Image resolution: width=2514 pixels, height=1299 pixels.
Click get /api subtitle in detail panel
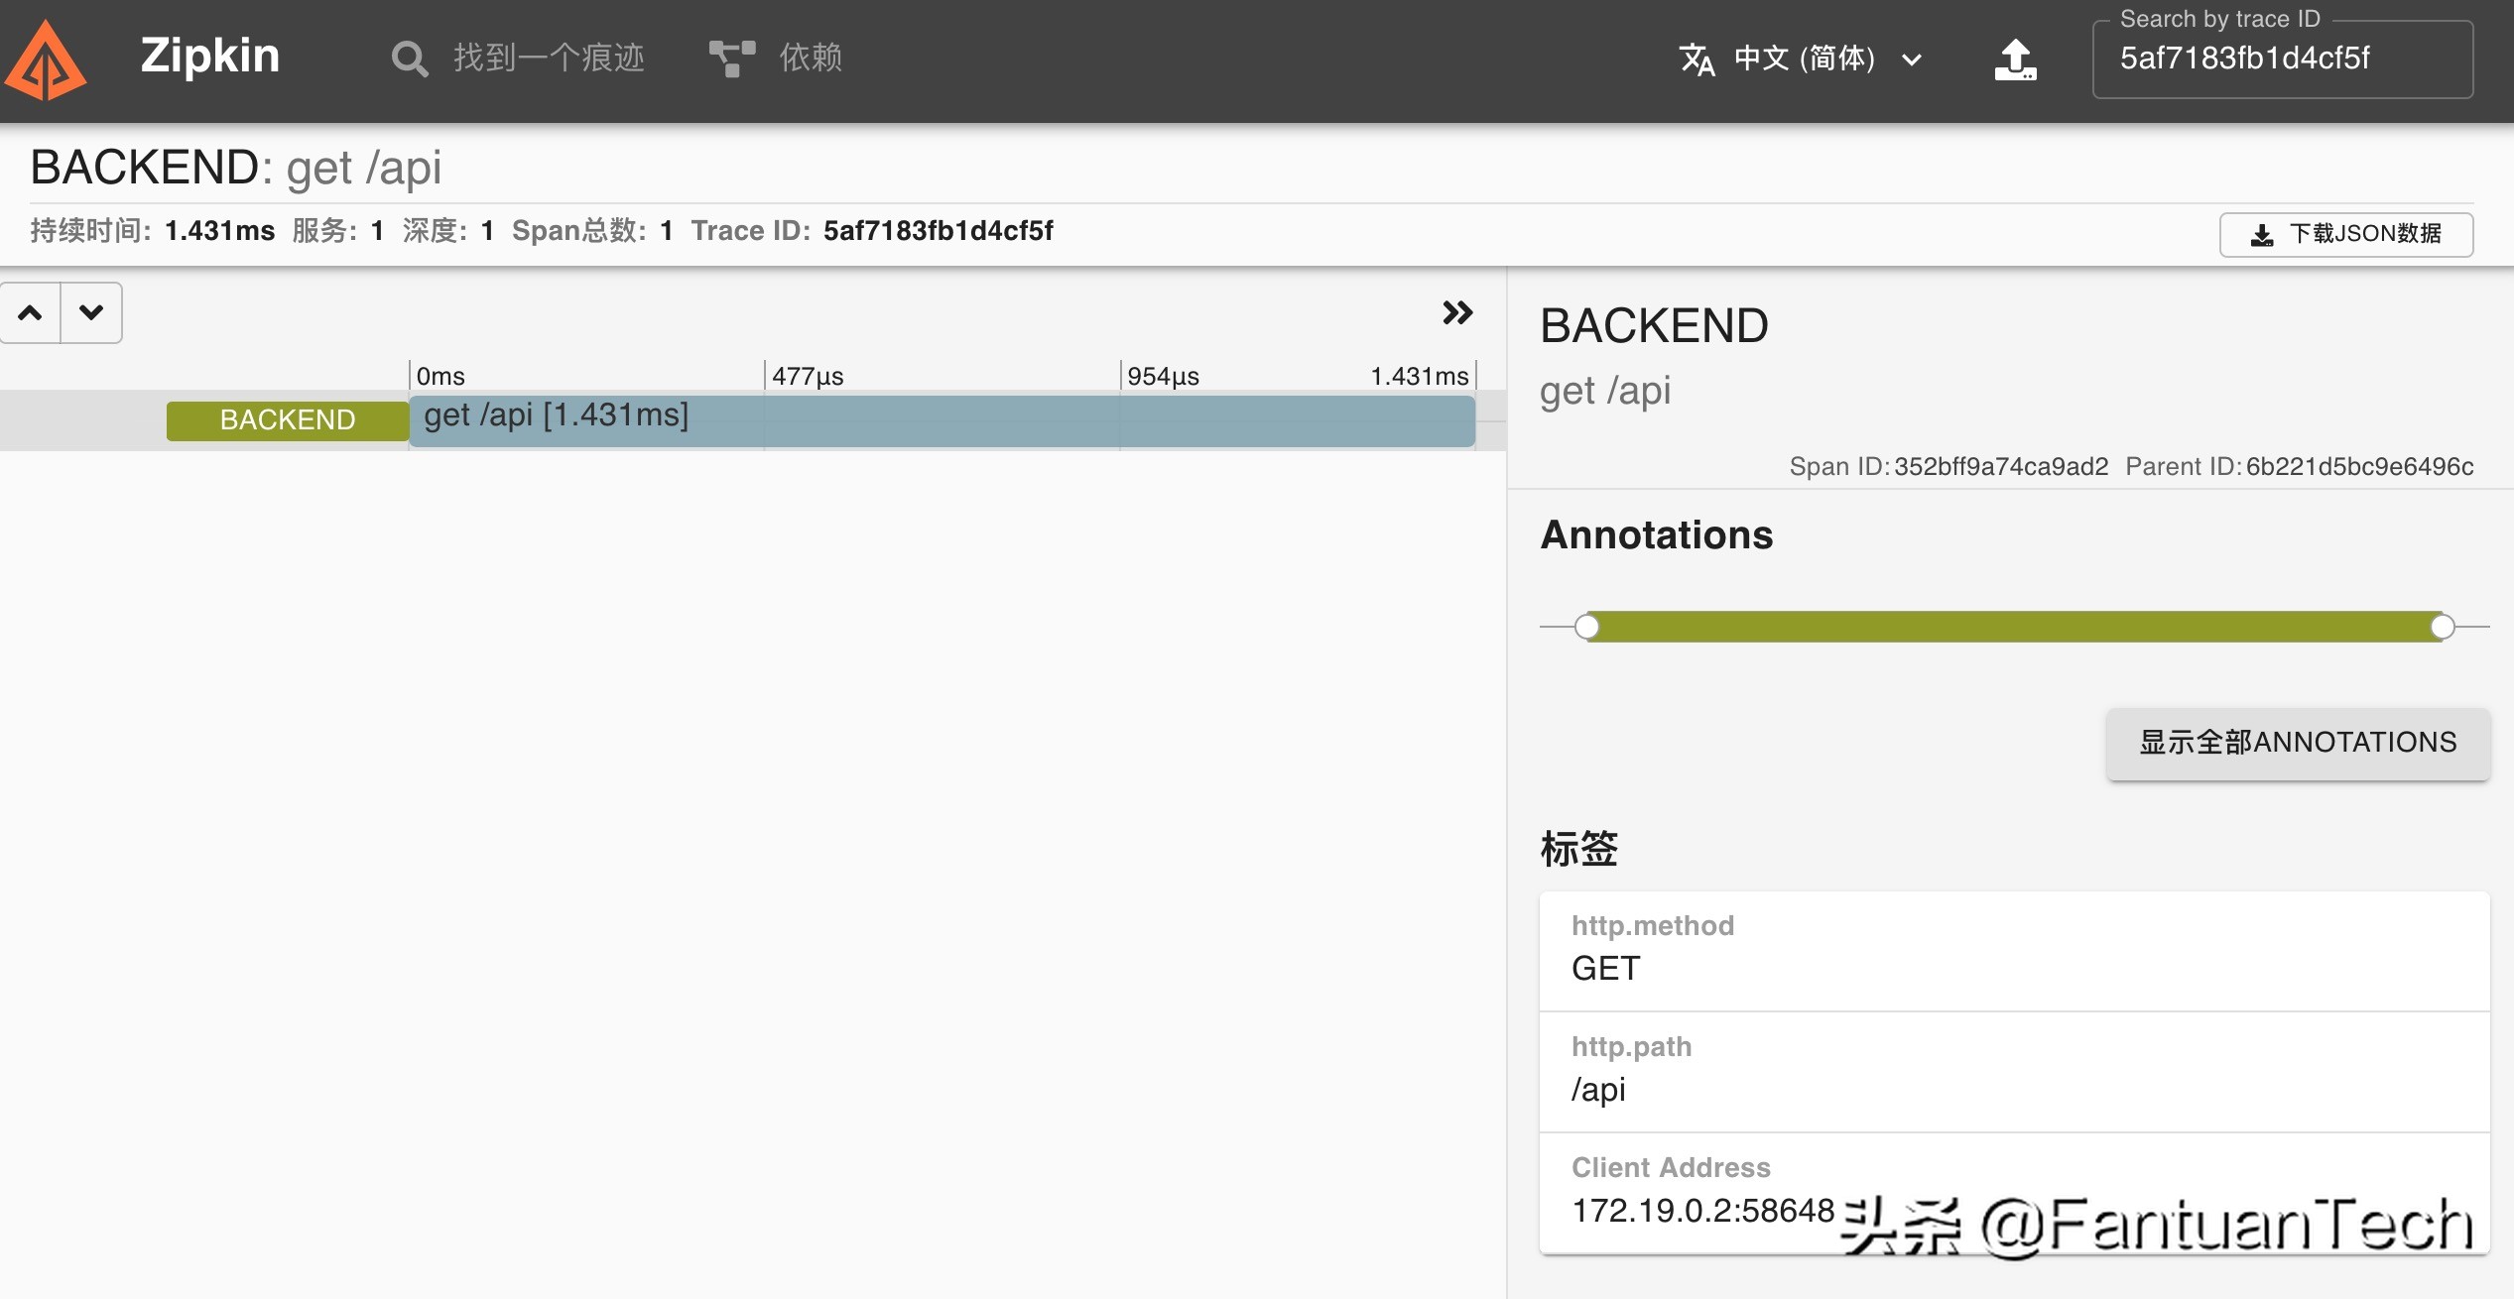click(1605, 392)
